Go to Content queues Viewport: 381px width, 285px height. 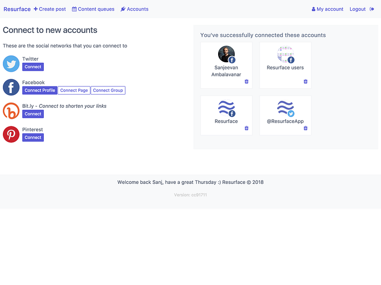click(x=93, y=9)
